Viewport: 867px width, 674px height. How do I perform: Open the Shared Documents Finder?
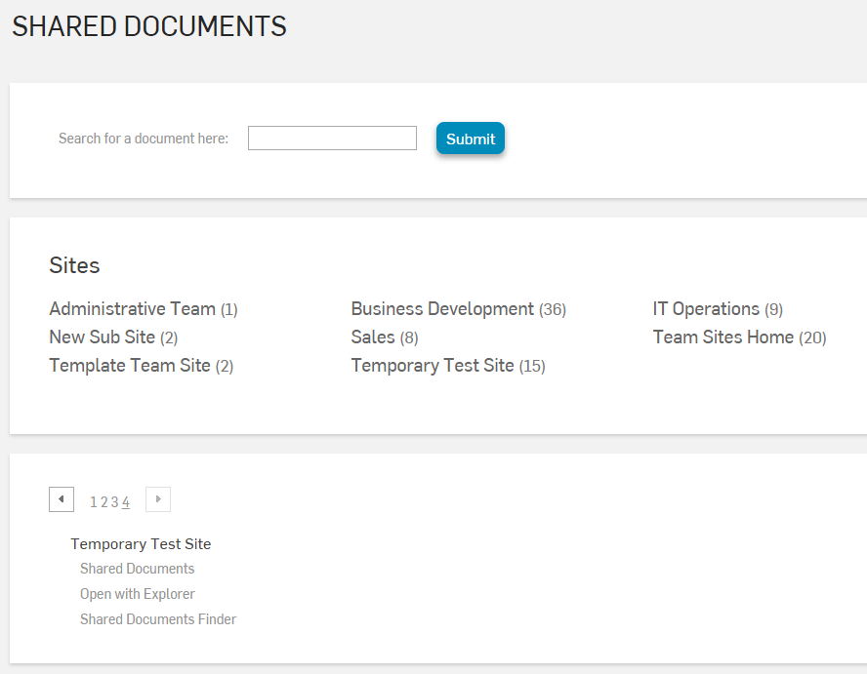tap(157, 619)
